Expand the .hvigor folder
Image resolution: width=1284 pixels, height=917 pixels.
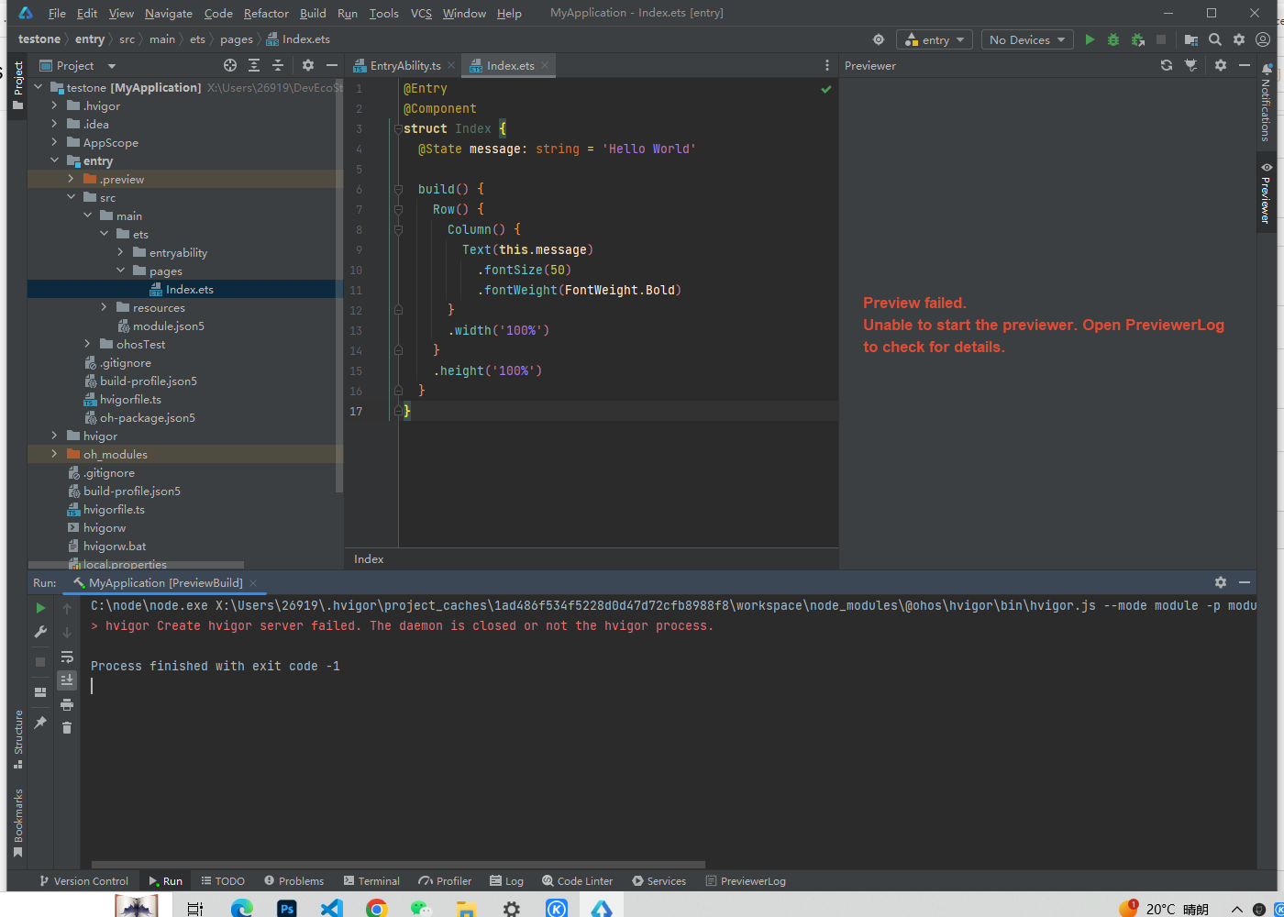coord(54,105)
